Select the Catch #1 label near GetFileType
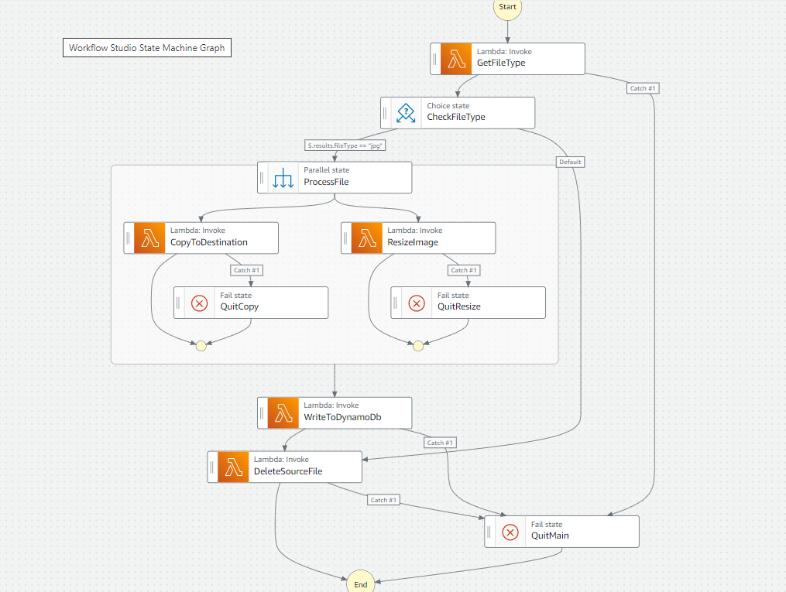The image size is (786, 592). [x=642, y=87]
